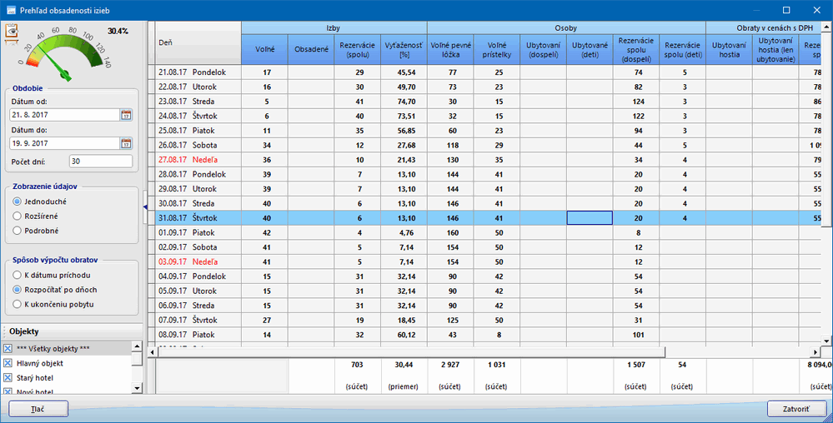Open calendar picker for Dátum do
Image resolution: width=833 pixels, height=423 pixels.
[x=126, y=142]
